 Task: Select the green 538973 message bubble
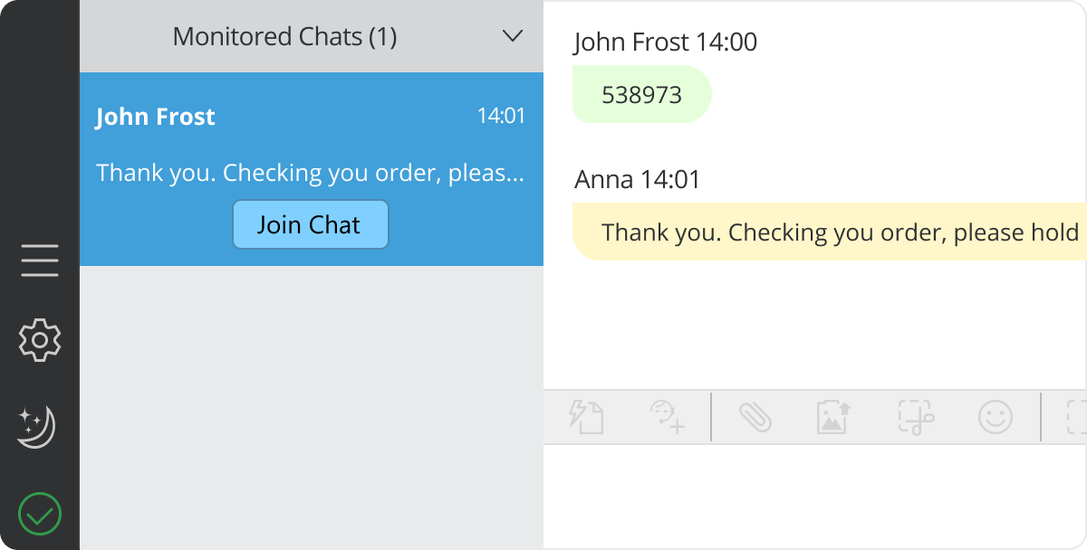point(641,93)
